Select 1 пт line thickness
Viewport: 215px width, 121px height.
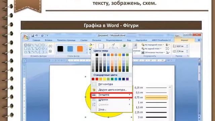coord(151,103)
